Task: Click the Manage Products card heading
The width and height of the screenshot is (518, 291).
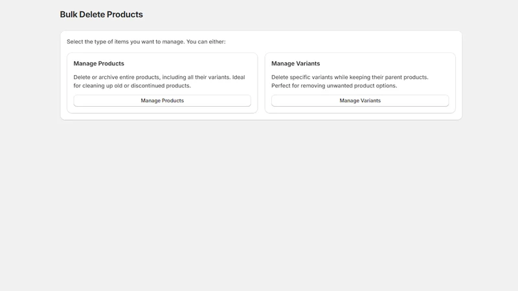Action: pos(99,63)
